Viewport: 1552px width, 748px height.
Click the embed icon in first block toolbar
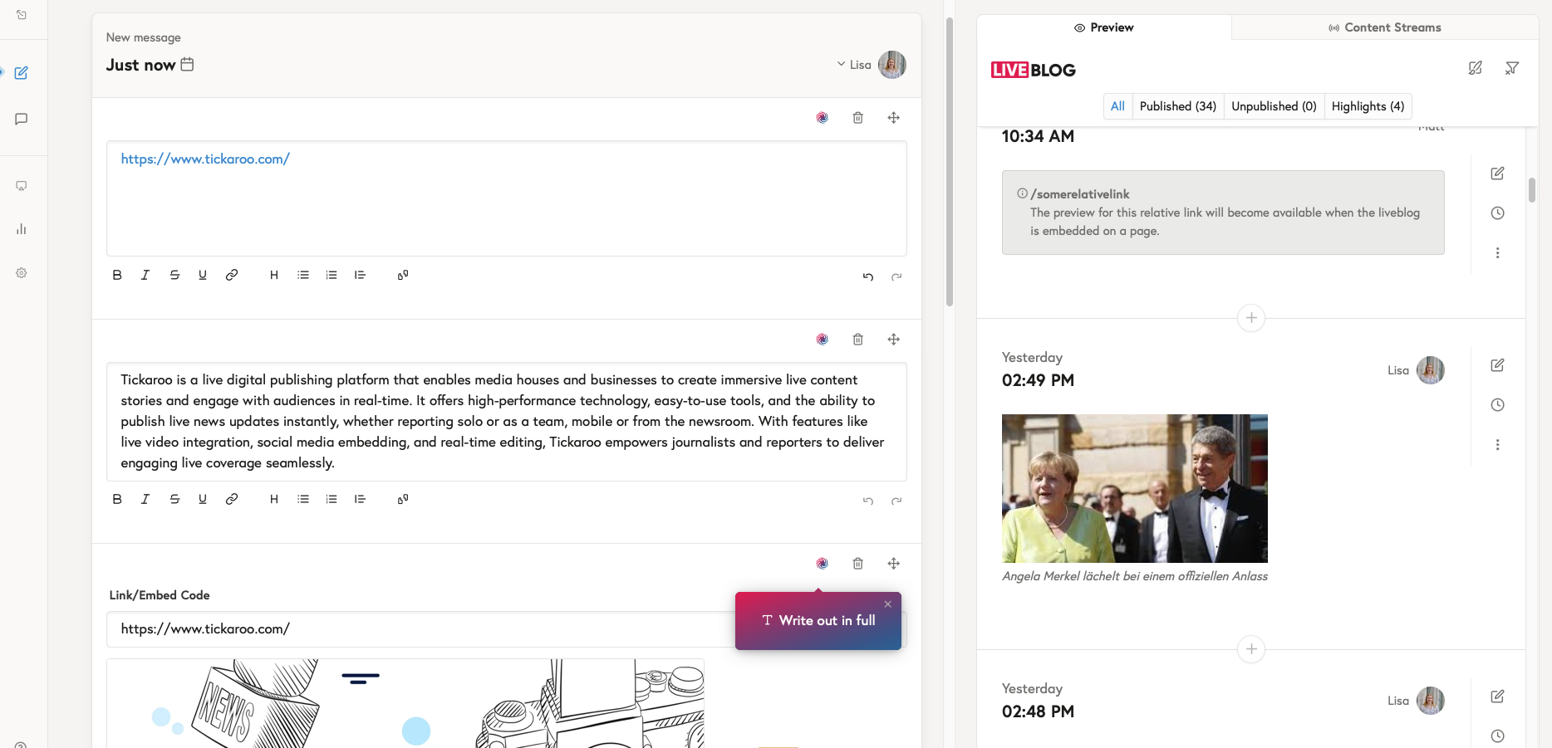point(403,275)
